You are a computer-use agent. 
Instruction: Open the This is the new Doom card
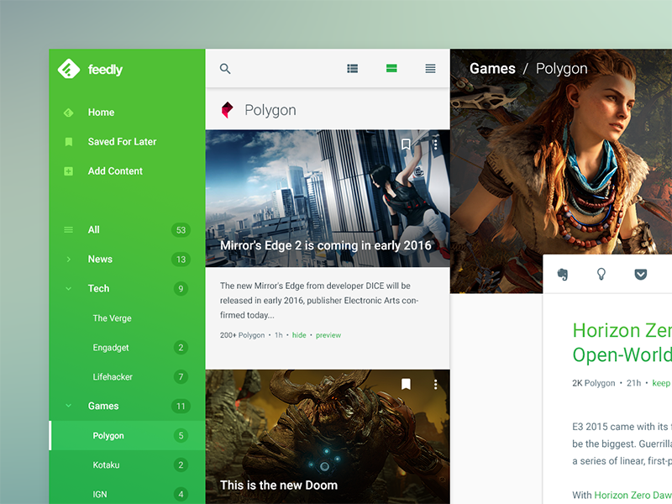point(328,437)
